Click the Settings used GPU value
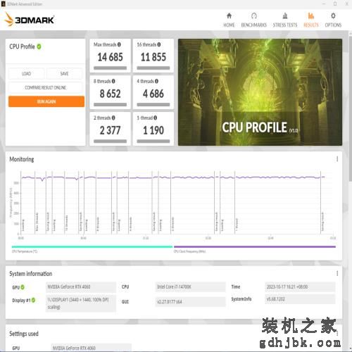Viewport: 352px width, 352px height. coord(91,348)
